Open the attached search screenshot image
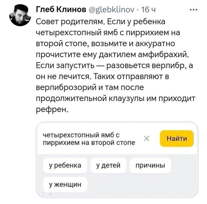 click(x=117, y=160)
